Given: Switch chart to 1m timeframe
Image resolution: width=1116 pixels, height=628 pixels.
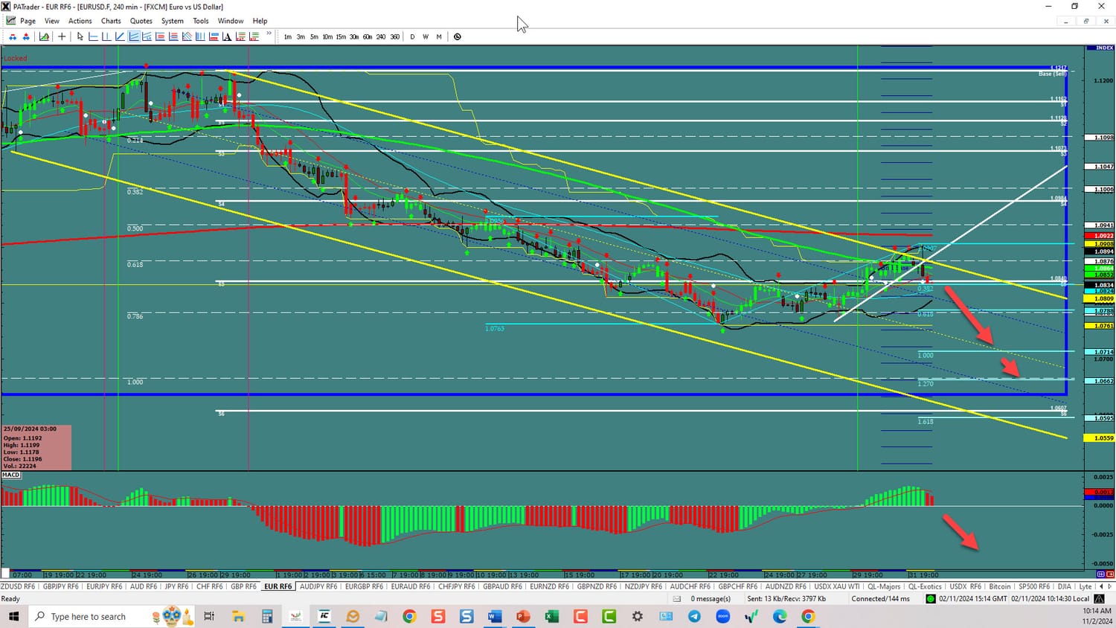Looking at the screenshot, I should (288, 36).
